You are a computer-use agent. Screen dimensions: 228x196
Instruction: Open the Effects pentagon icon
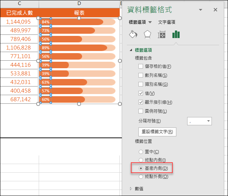tap(147, 34)
